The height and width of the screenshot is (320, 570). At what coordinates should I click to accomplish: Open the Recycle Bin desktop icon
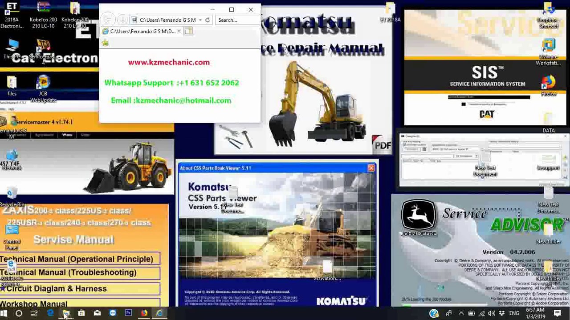(12, 197)
